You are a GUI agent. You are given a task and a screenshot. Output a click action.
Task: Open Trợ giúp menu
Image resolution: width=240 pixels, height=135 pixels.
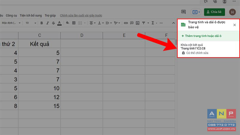(50, 16)
